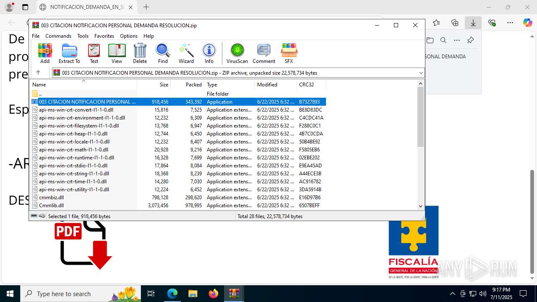537x302 pixels.
Task: Select api-ms-win-crt-environment-l1-1-0.dll
Action: pos(178,117)
